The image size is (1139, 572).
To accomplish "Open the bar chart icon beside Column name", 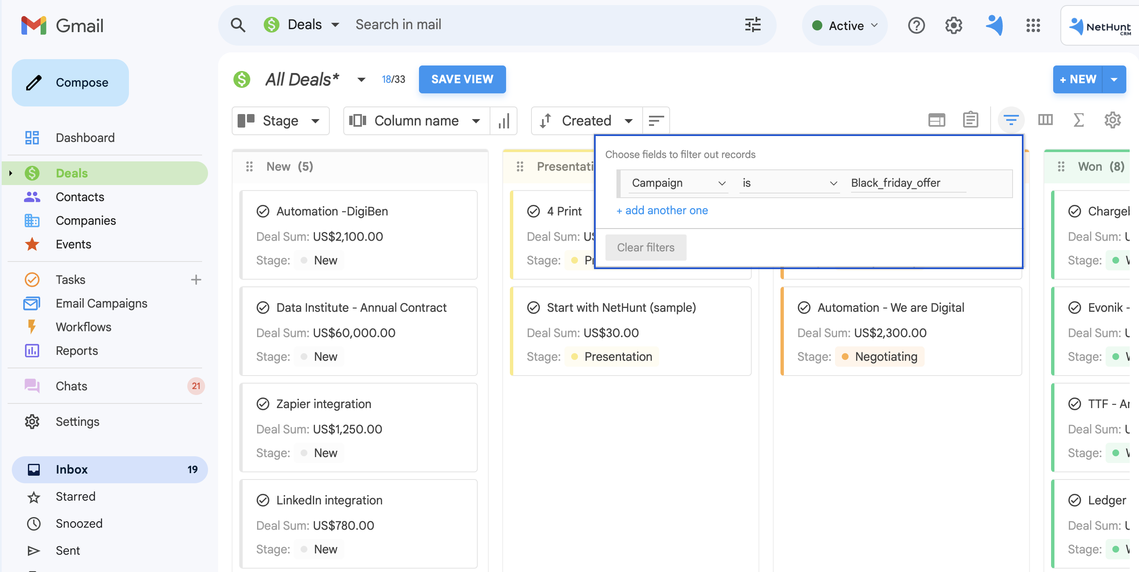I will coord(504,120).
